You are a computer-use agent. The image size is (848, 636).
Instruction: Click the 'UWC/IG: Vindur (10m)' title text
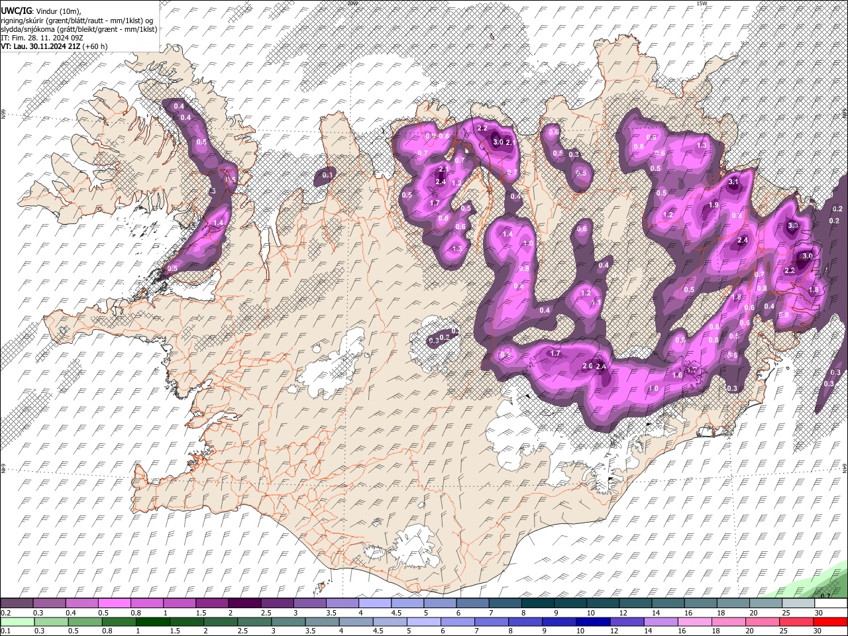(40, 11)
